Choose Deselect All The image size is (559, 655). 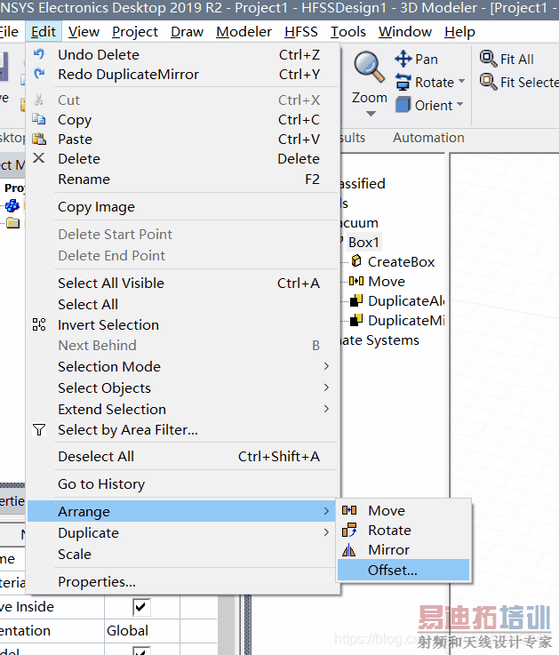pos(183,456)
